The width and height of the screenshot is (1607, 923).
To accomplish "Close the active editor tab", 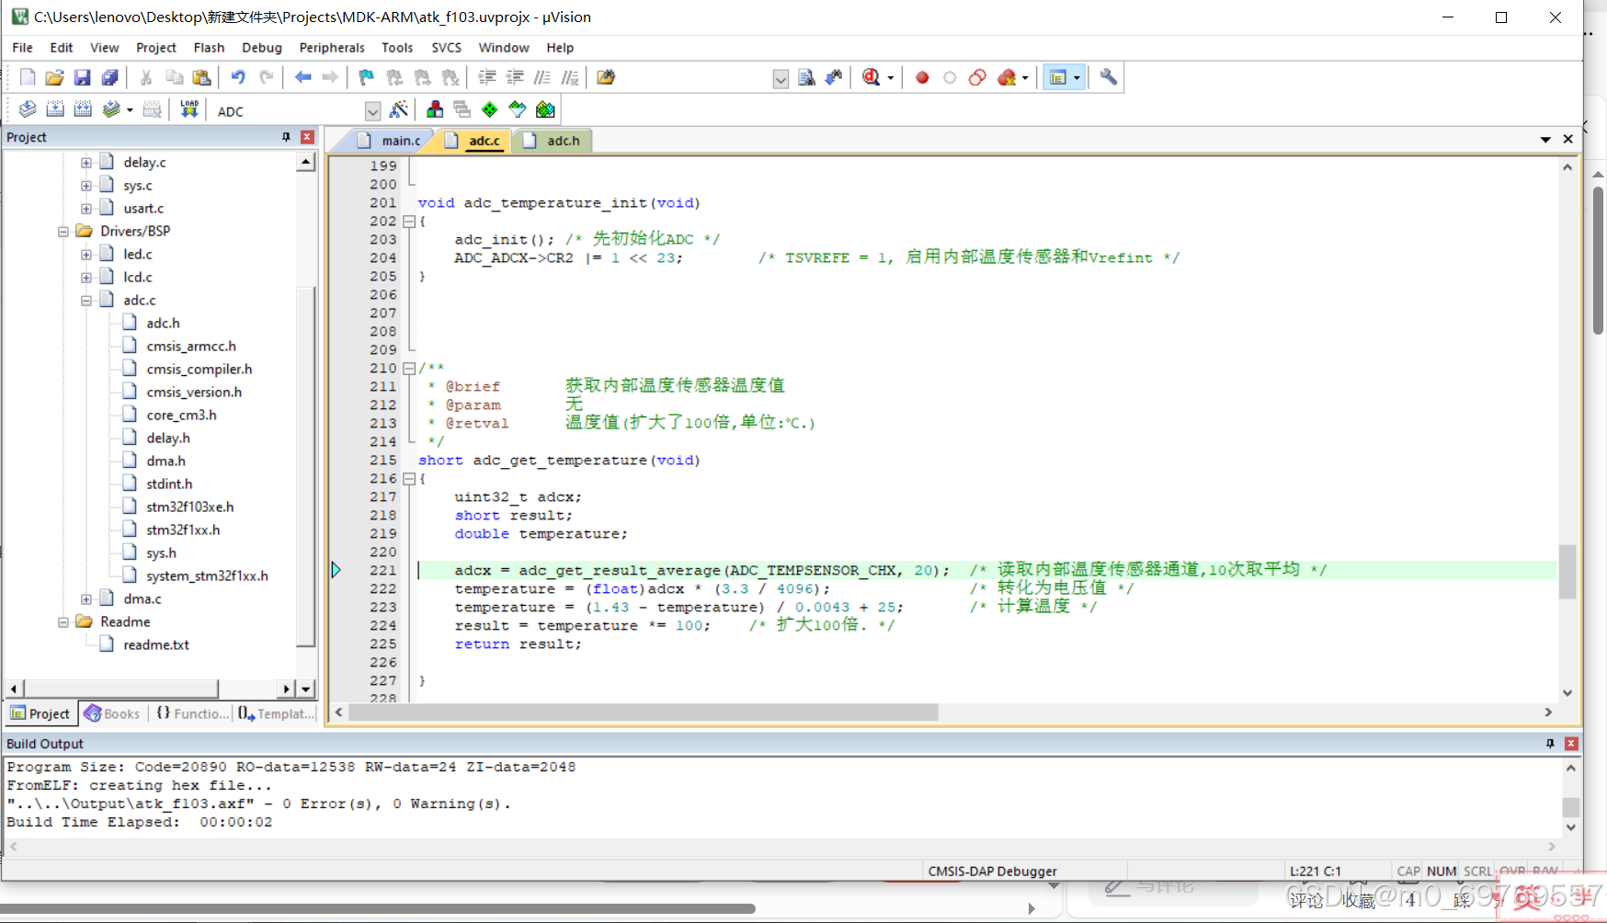I will click(x=1568, y=140).
